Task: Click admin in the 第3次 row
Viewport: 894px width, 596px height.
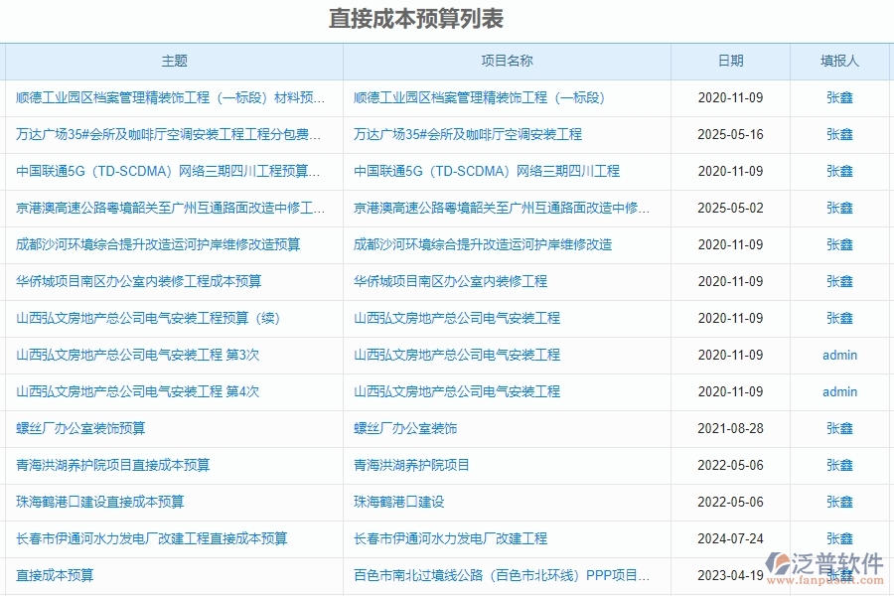Action: 839,355
